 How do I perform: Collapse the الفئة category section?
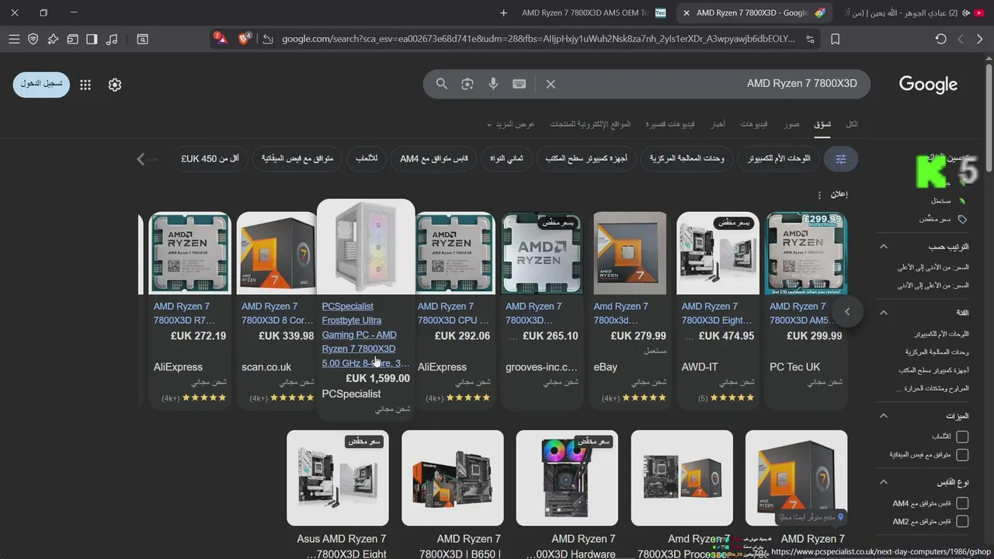point(883,312)
